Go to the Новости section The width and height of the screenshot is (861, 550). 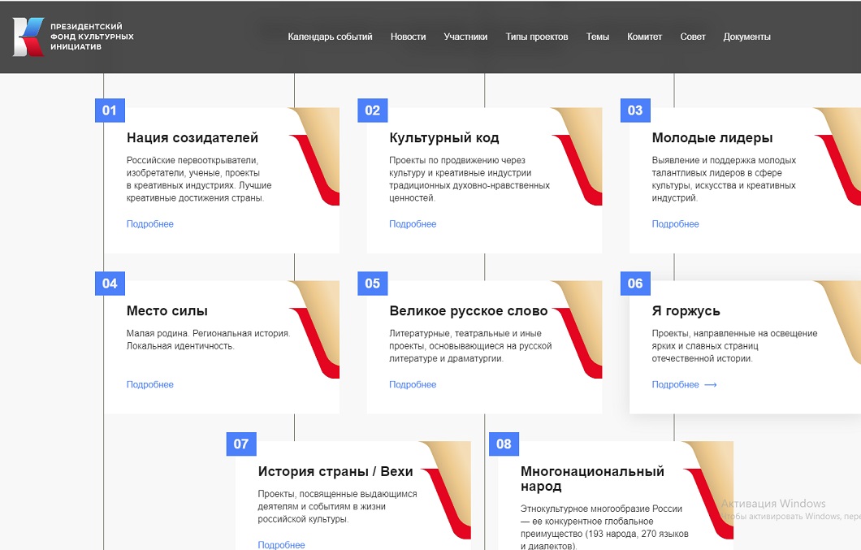[408, 37]
